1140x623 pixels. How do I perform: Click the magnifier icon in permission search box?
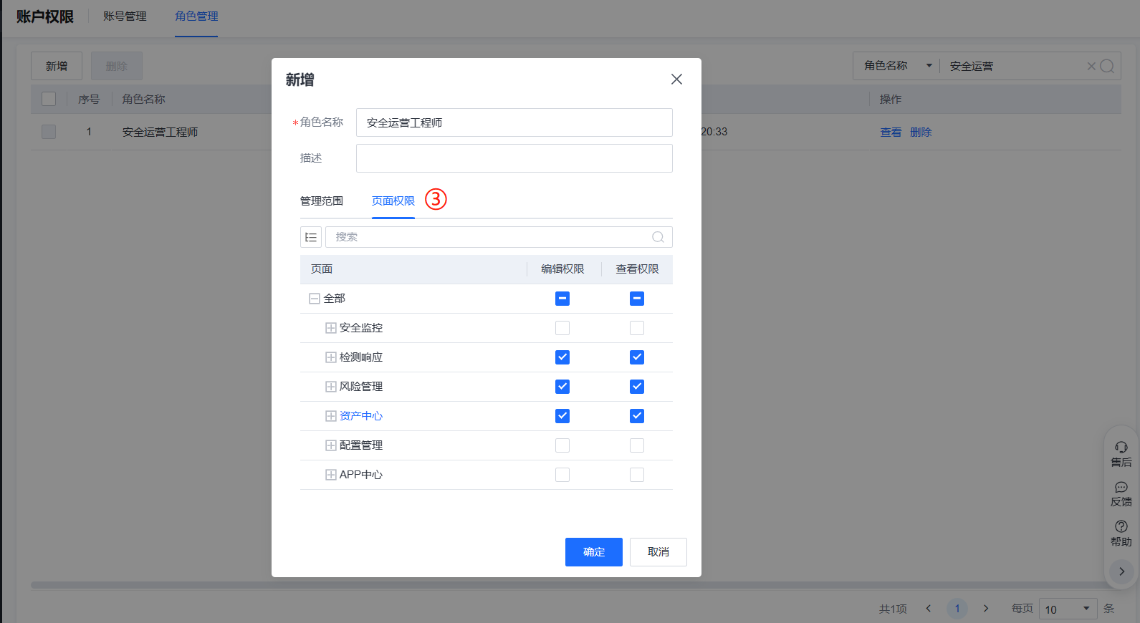(658, 237)
